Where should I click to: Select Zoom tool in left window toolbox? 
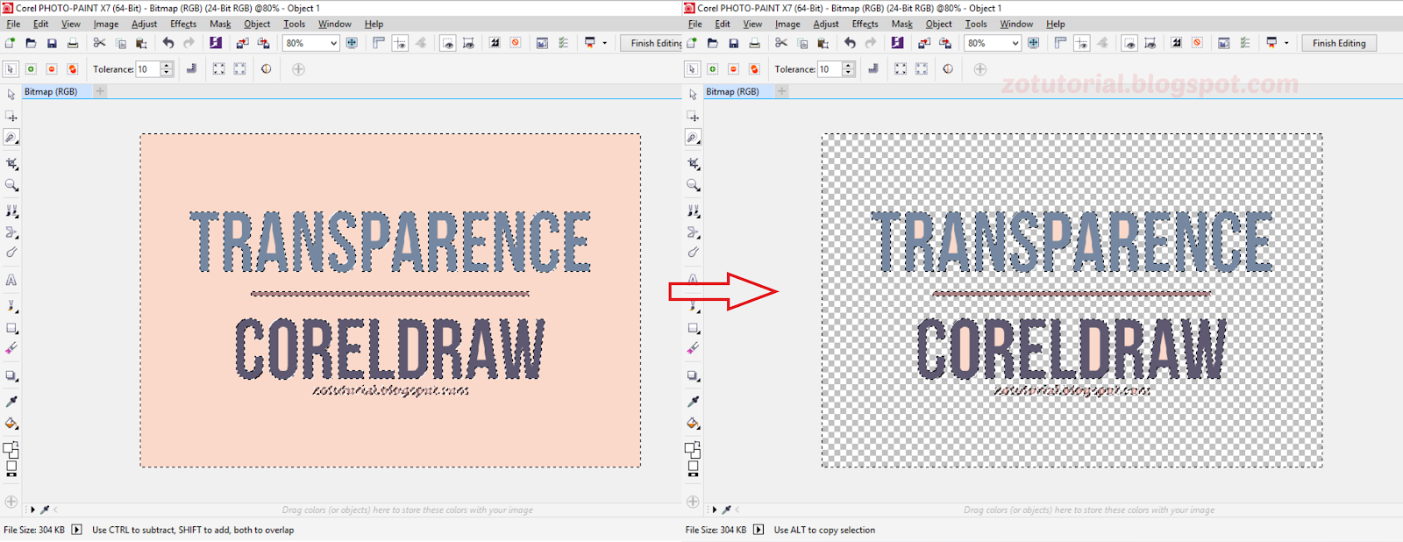(11, 185)
